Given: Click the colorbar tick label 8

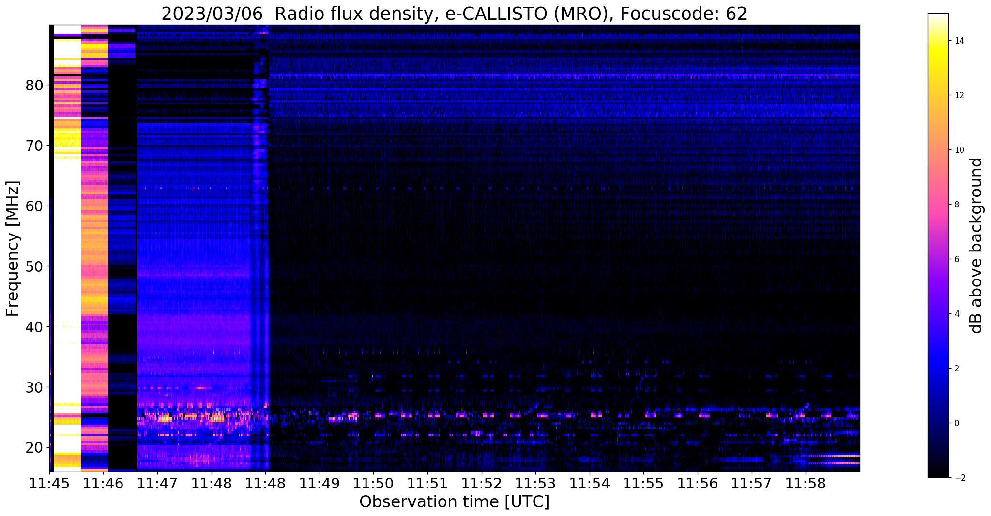Looking at the screenshot, I should 956,205.
